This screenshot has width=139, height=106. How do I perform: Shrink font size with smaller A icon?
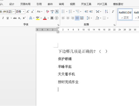(33, 11)
